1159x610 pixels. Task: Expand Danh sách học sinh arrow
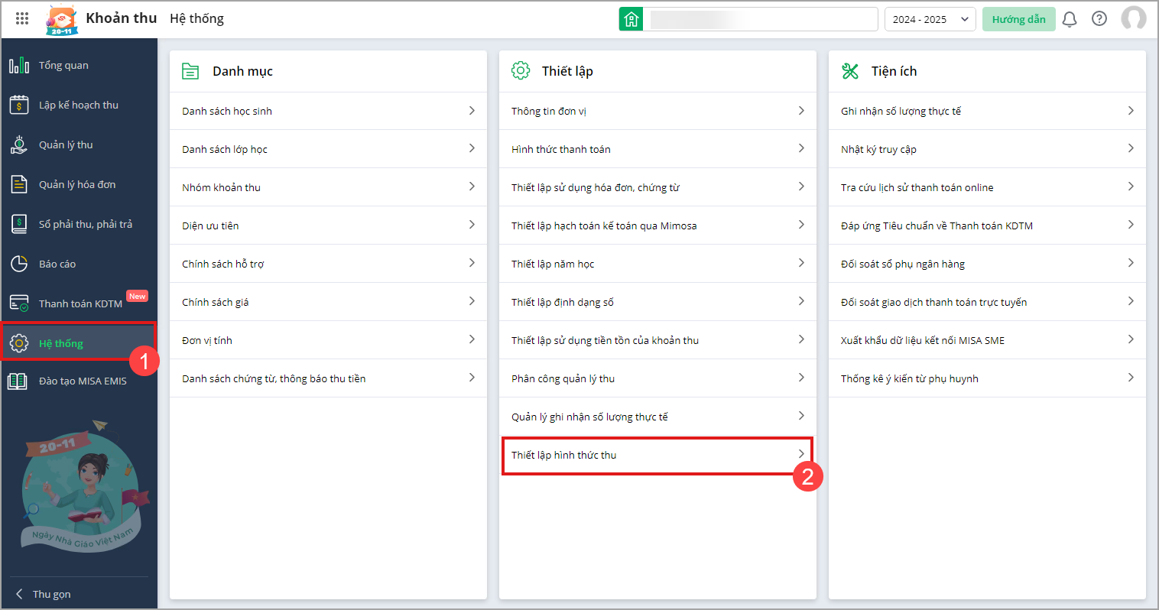472,111
